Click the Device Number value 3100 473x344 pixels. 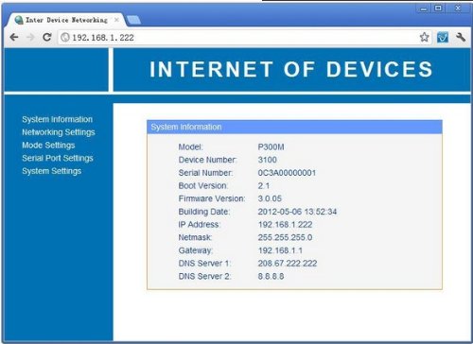[x=267, y=160]
